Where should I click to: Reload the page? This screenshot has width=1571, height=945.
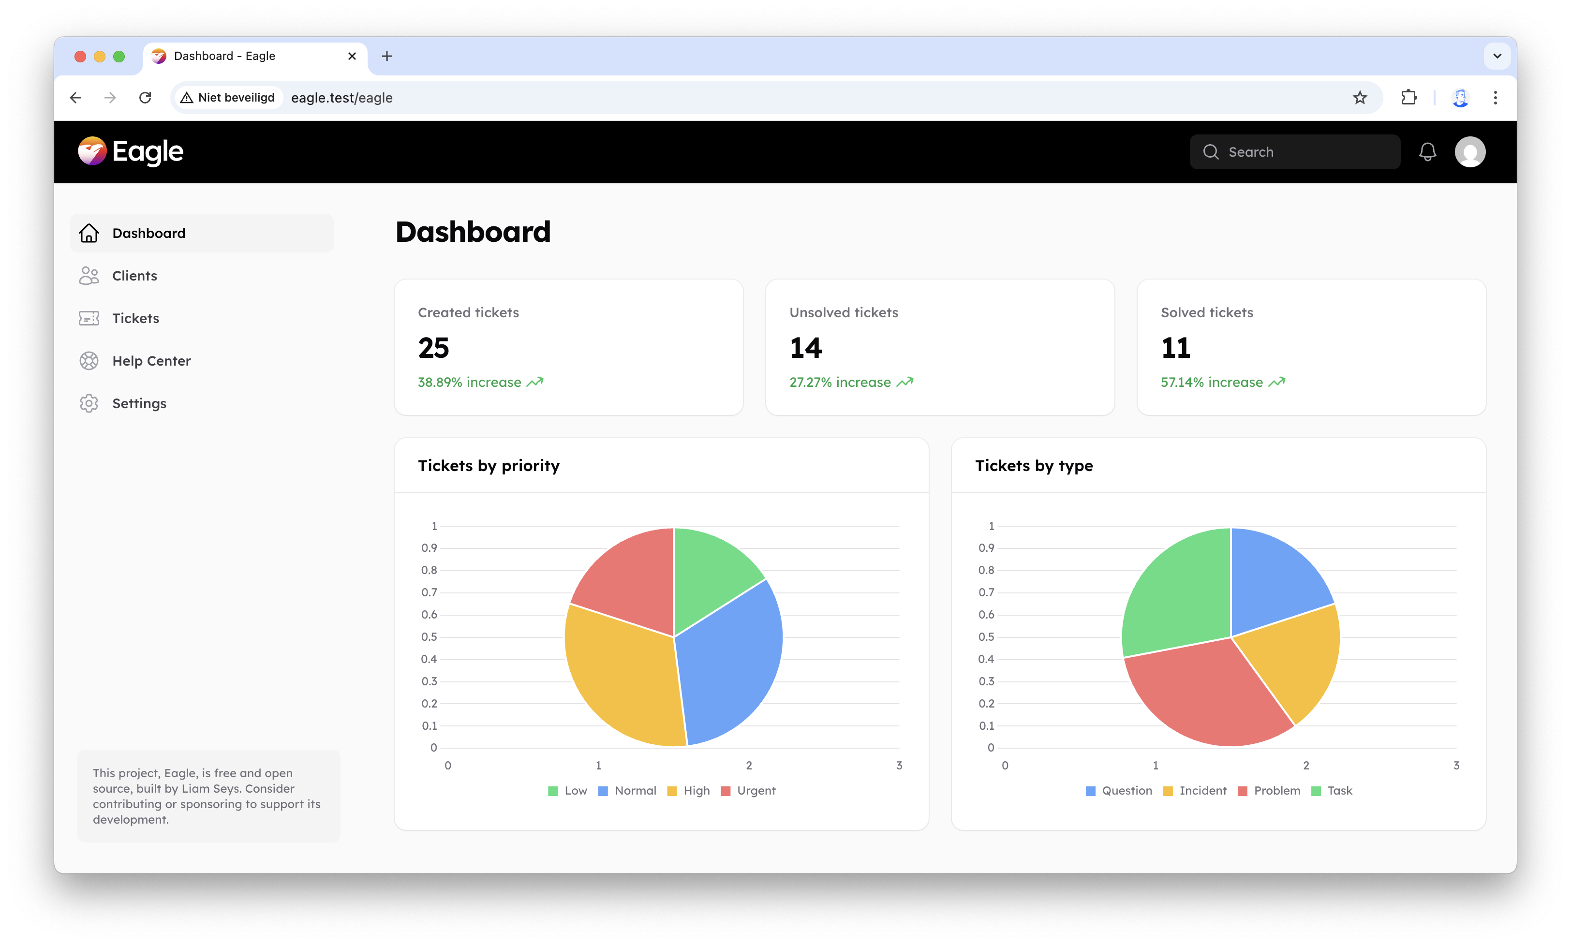pos(145,97)
